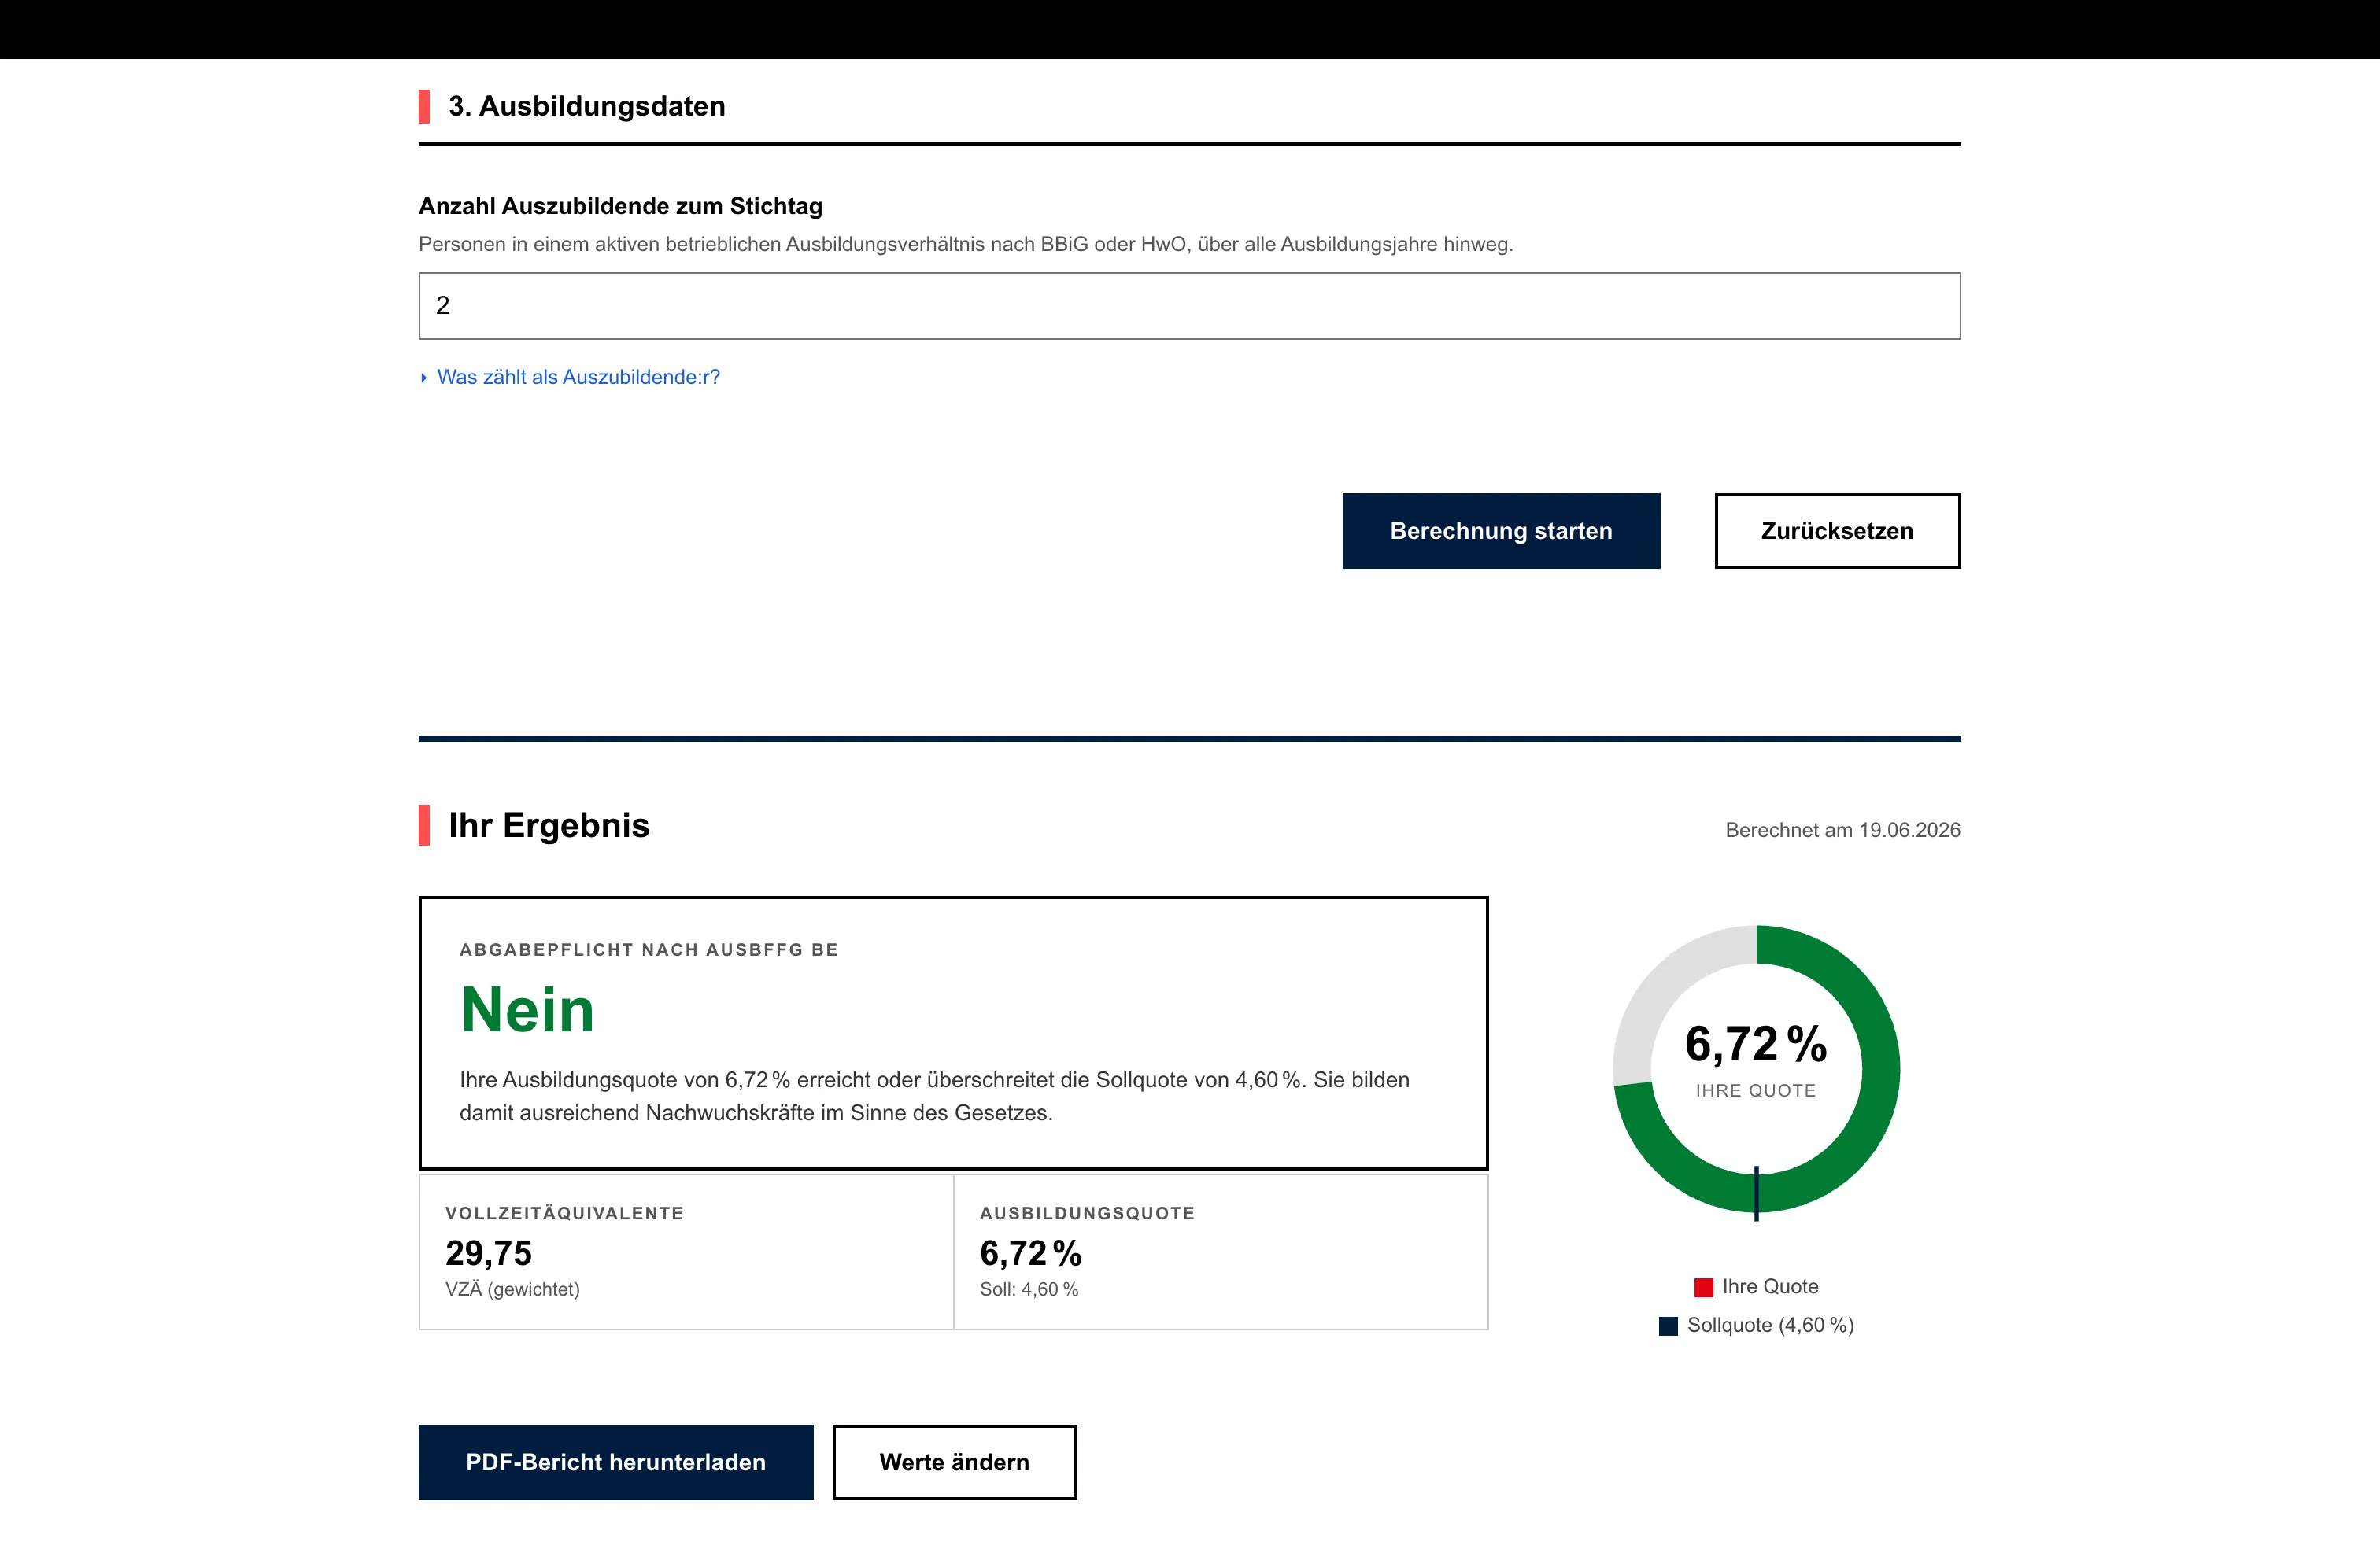Viewport: 2380px width, 1545px height.
Task: Download the PDF report
Action: pos(616,1462)
